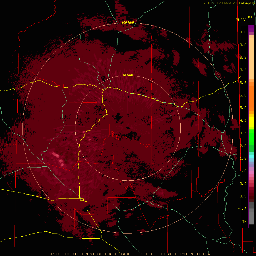Select the cyan band of the color scale
Image resolution: width=256 pixels, height=256 pixels.
click(x=251, y=156)
